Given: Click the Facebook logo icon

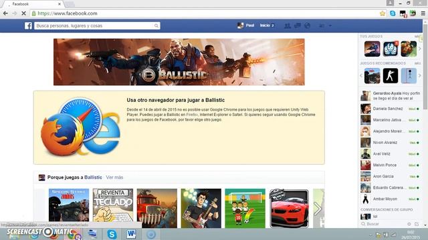Looking at the screenshot, I should pos(28,25).
